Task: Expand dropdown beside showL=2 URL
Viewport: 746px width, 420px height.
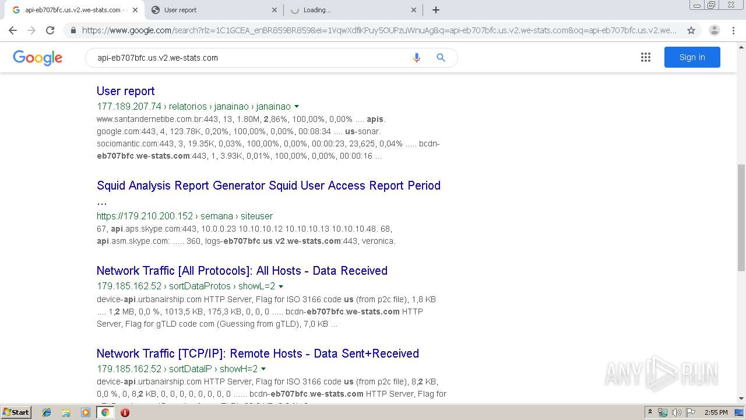Action: pyautogui.click(x=281, y=286)
